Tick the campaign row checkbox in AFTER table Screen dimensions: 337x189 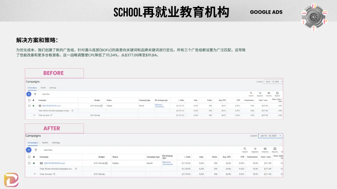[29, 163]
